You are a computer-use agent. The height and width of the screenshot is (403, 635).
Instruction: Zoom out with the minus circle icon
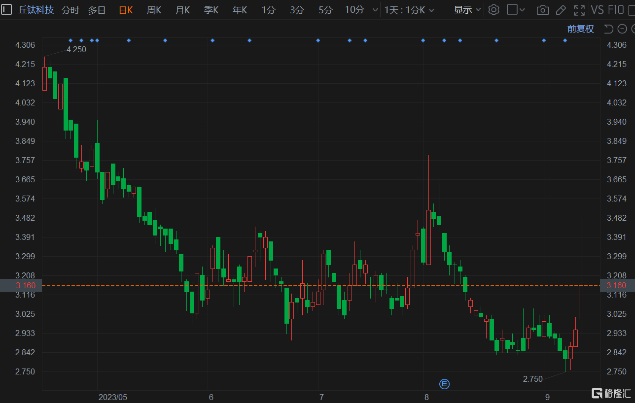tap(622, 29)
